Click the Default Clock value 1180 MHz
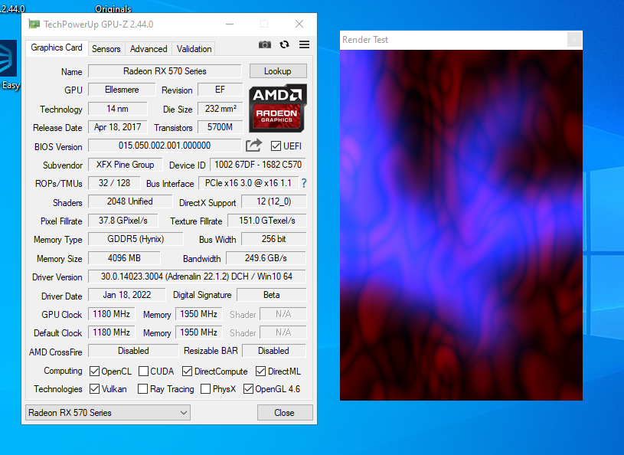 [x=112, y=332]
